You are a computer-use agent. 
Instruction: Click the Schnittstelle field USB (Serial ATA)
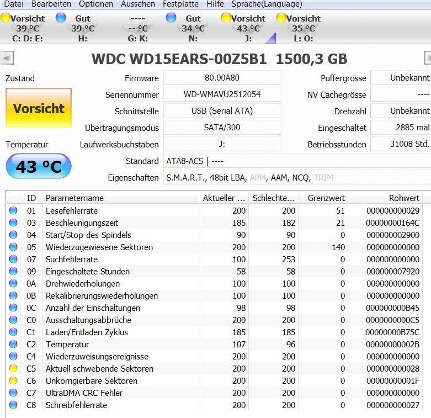tap(222, 111)
